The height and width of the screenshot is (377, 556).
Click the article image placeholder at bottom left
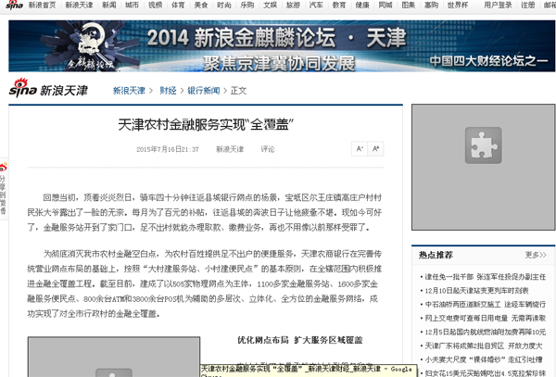(114, 357)
